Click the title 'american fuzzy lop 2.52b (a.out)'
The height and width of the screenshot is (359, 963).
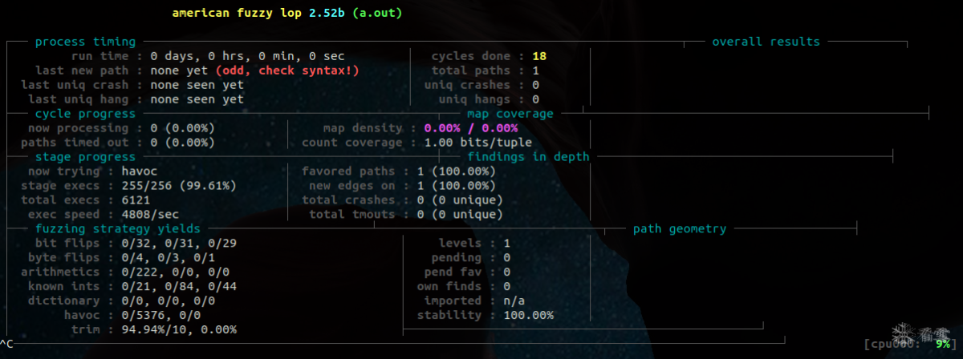[287, 14]
